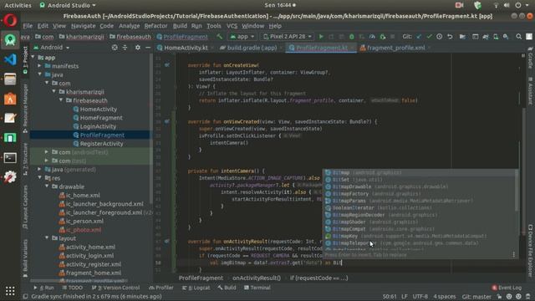The height and width of the screenshot is (301, 535).
Task: Open activity_login.xml in layout folder
Action: 89,255
